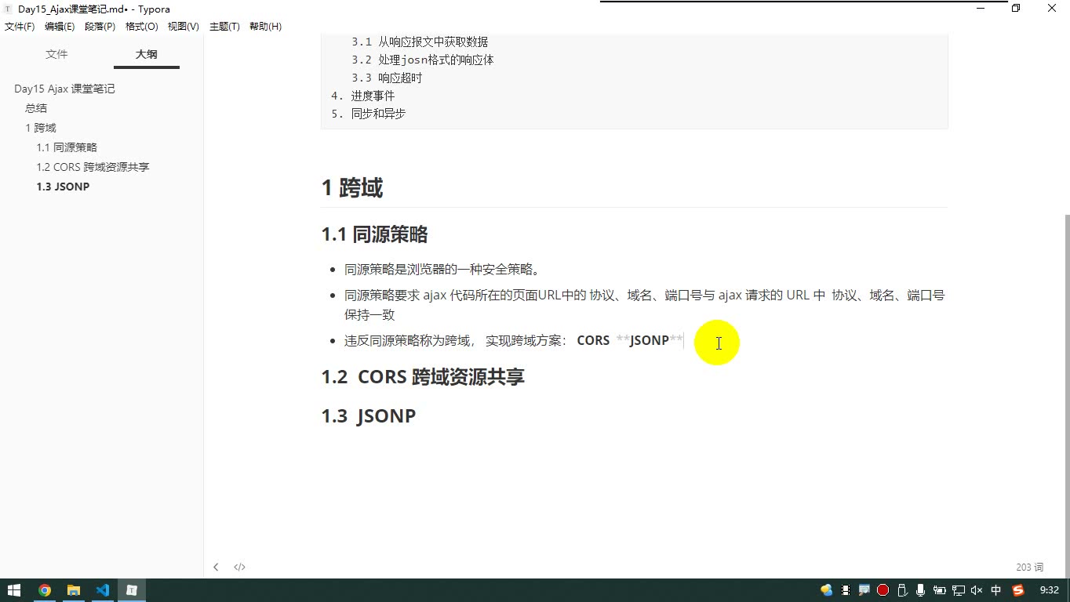Click the microphone tray icon
Image resolution: width=1070 pixels, height=602 pixels.
[920, 590]
